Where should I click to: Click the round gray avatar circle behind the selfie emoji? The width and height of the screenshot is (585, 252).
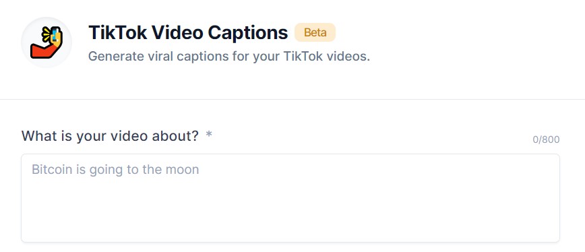[x=47, y=42]
